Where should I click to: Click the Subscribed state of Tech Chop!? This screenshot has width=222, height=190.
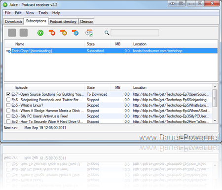click(95, 51)
